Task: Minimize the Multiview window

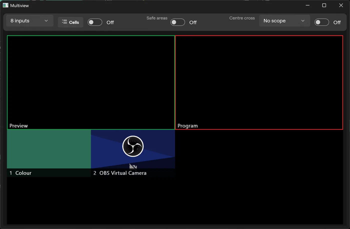Action: coord(308,5)
